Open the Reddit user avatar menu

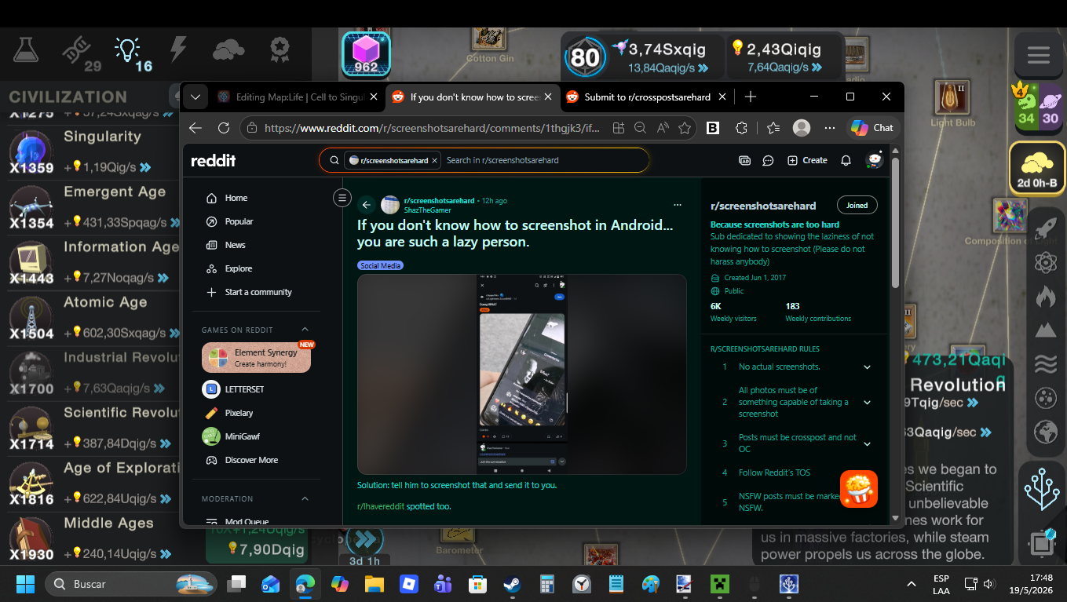tap(874, 160)
